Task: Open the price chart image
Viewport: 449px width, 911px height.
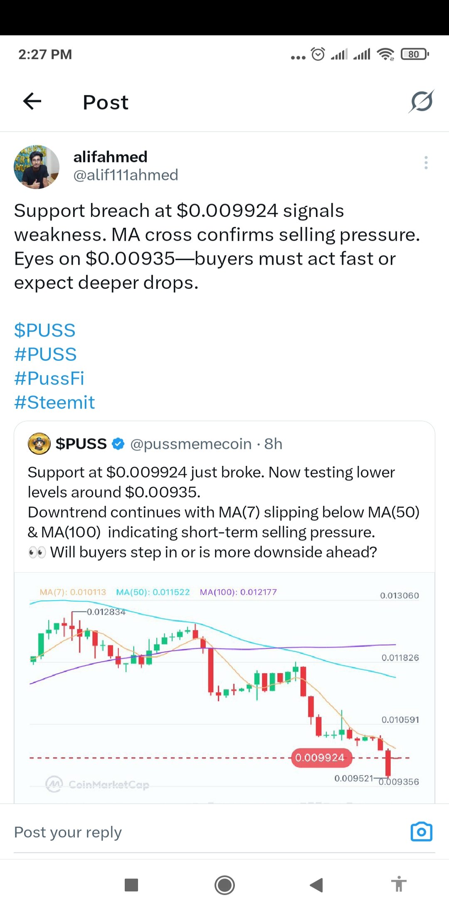Action: [224, 688]
